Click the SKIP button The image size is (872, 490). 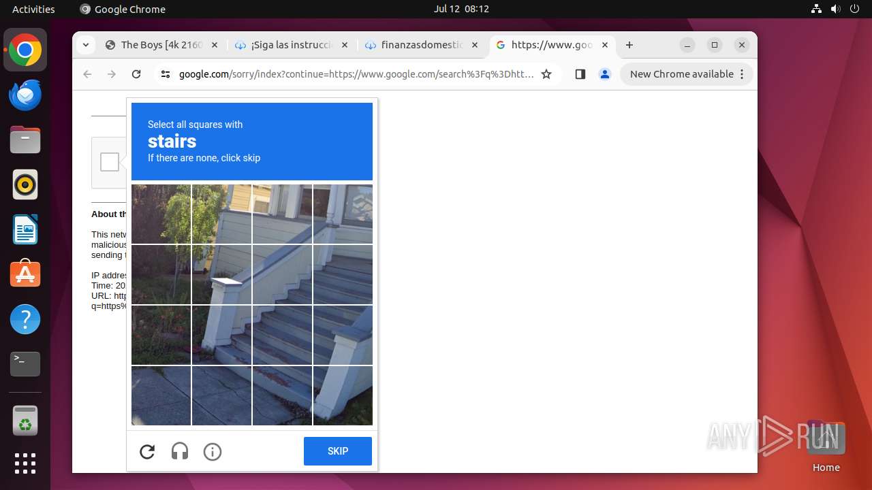[338, 451]
